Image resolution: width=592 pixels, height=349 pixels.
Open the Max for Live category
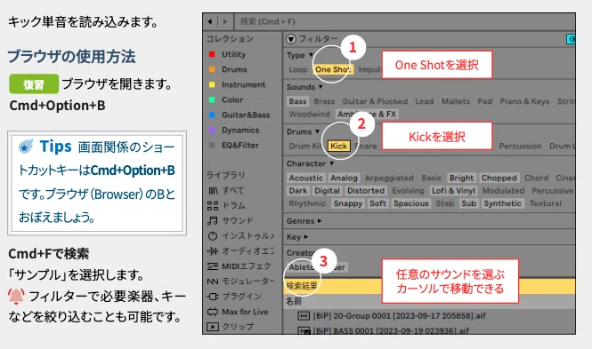point(238,312)
